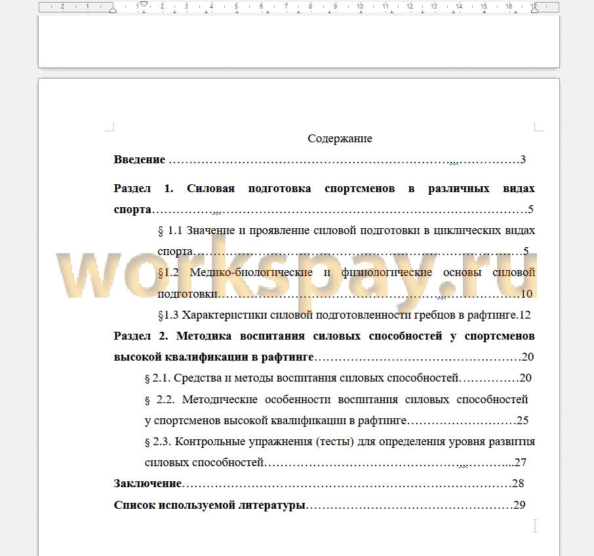The image size is (594, 556).
Task: Click page number 25 in the contents
Action: click(523, 420)
